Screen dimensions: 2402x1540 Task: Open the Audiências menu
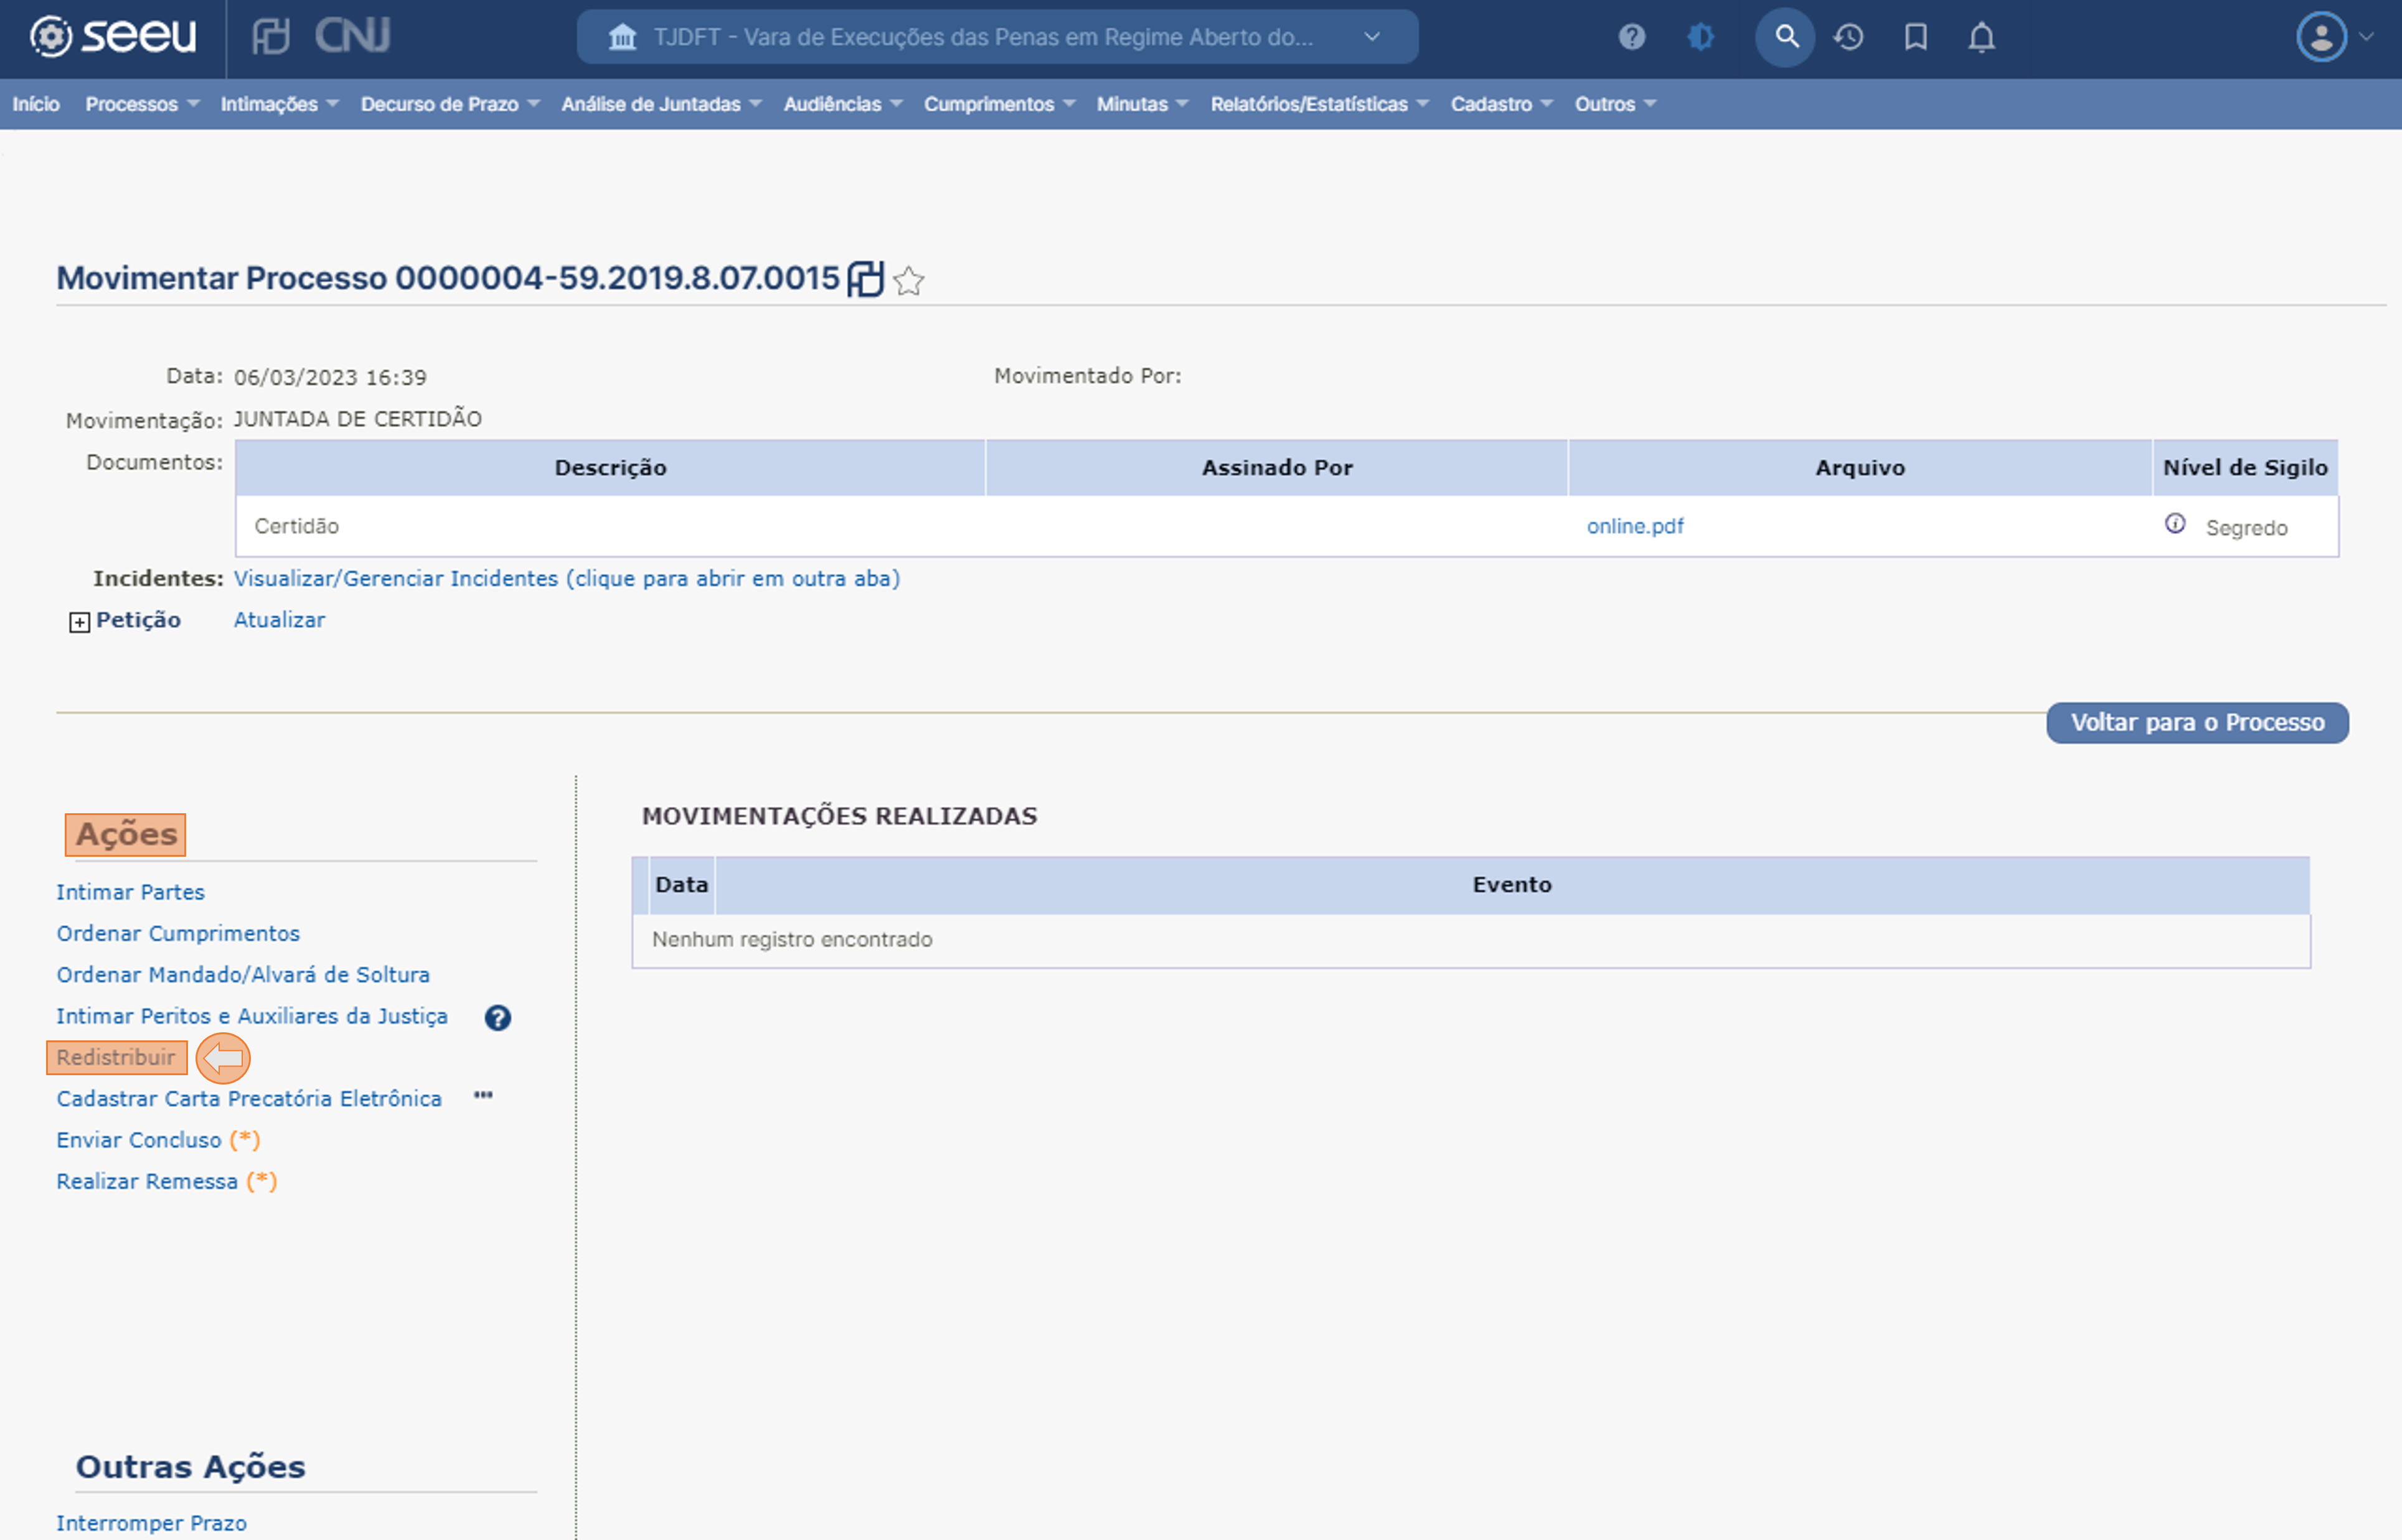[842, 104]
